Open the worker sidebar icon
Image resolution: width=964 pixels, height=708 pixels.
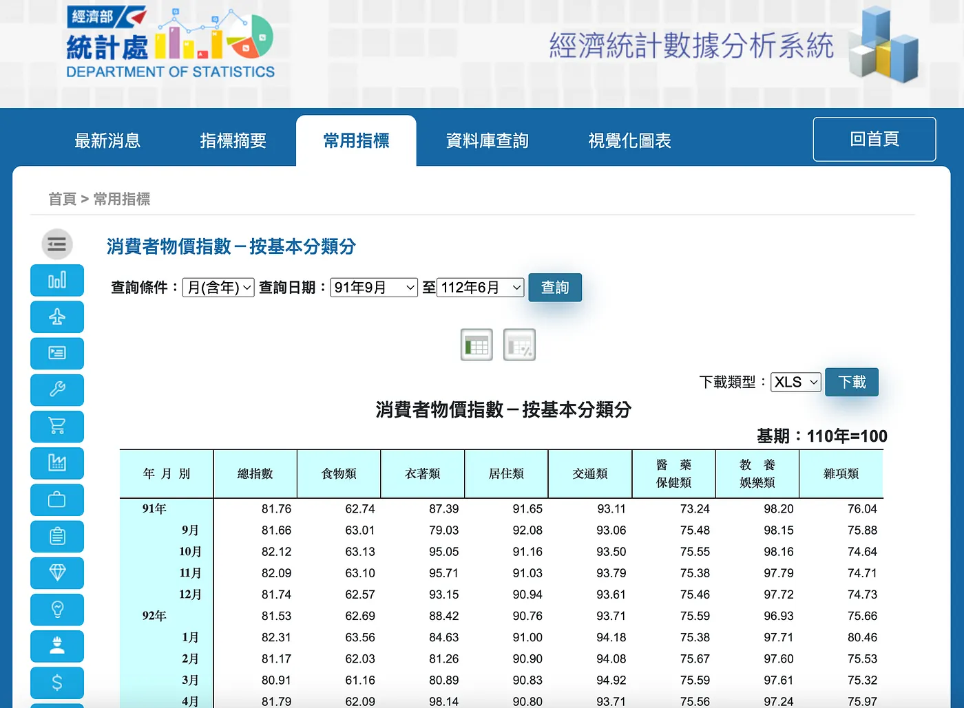coord(57,645)
